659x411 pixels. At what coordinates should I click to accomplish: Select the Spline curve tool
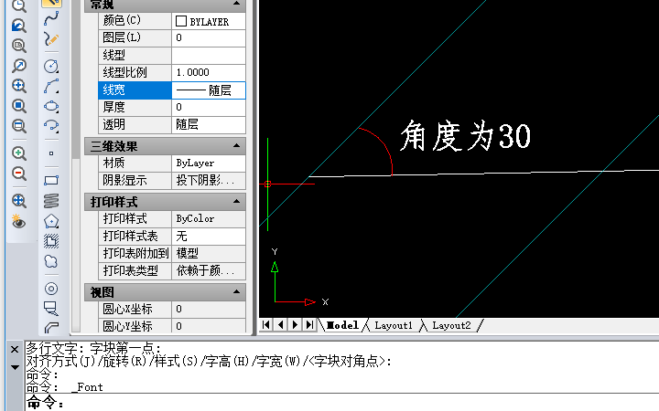coord(51,19)
